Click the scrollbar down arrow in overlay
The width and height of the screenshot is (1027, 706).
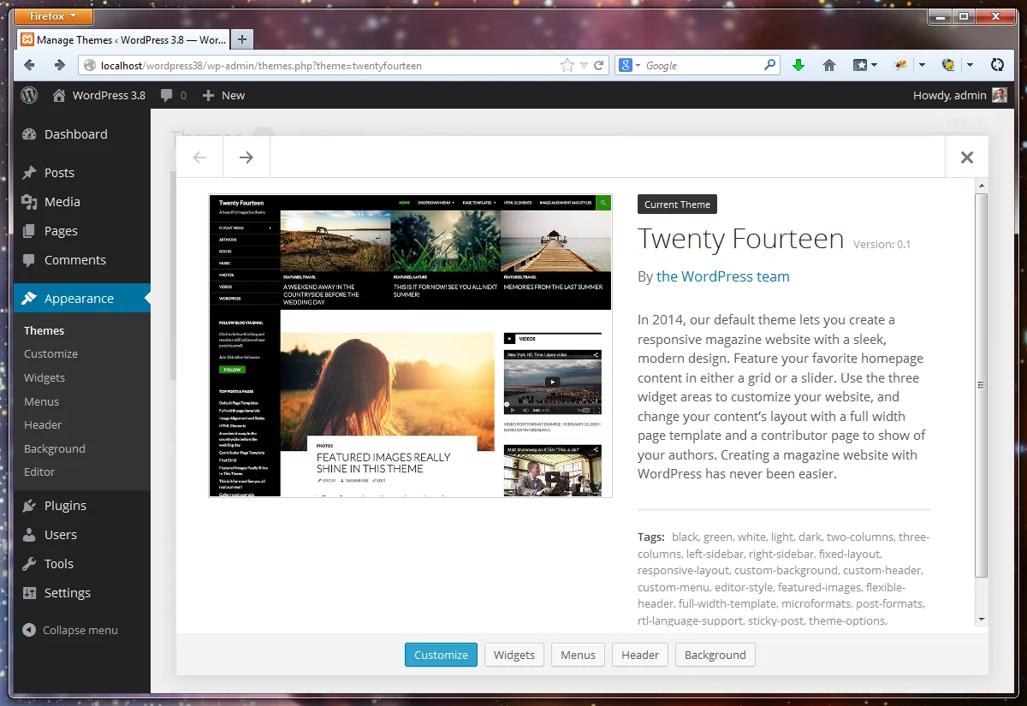tap(982, 620)
